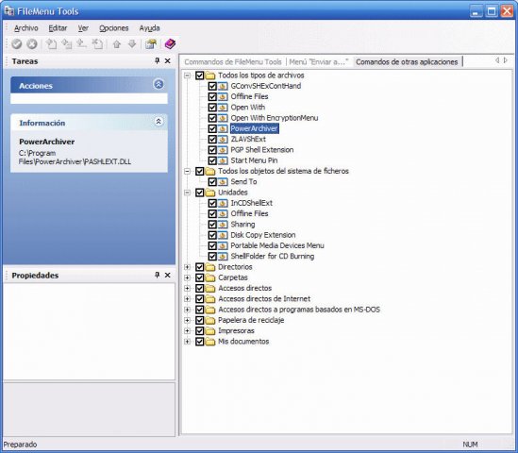Toggle the Send To checkbox

(212, 182)
